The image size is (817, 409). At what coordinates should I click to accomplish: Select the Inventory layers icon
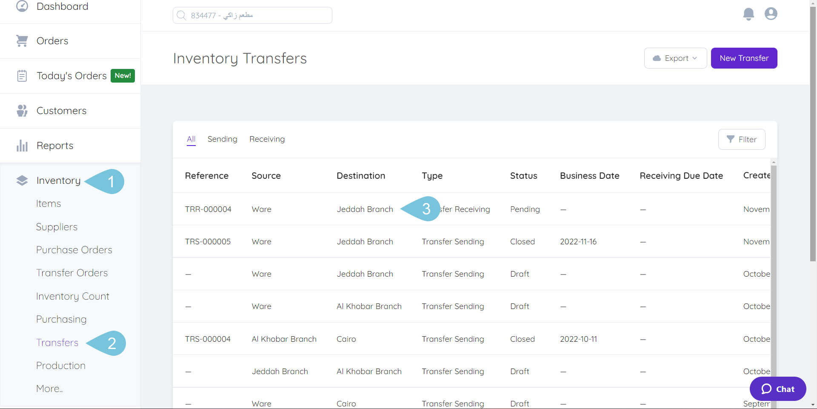[x=22, y=180]
